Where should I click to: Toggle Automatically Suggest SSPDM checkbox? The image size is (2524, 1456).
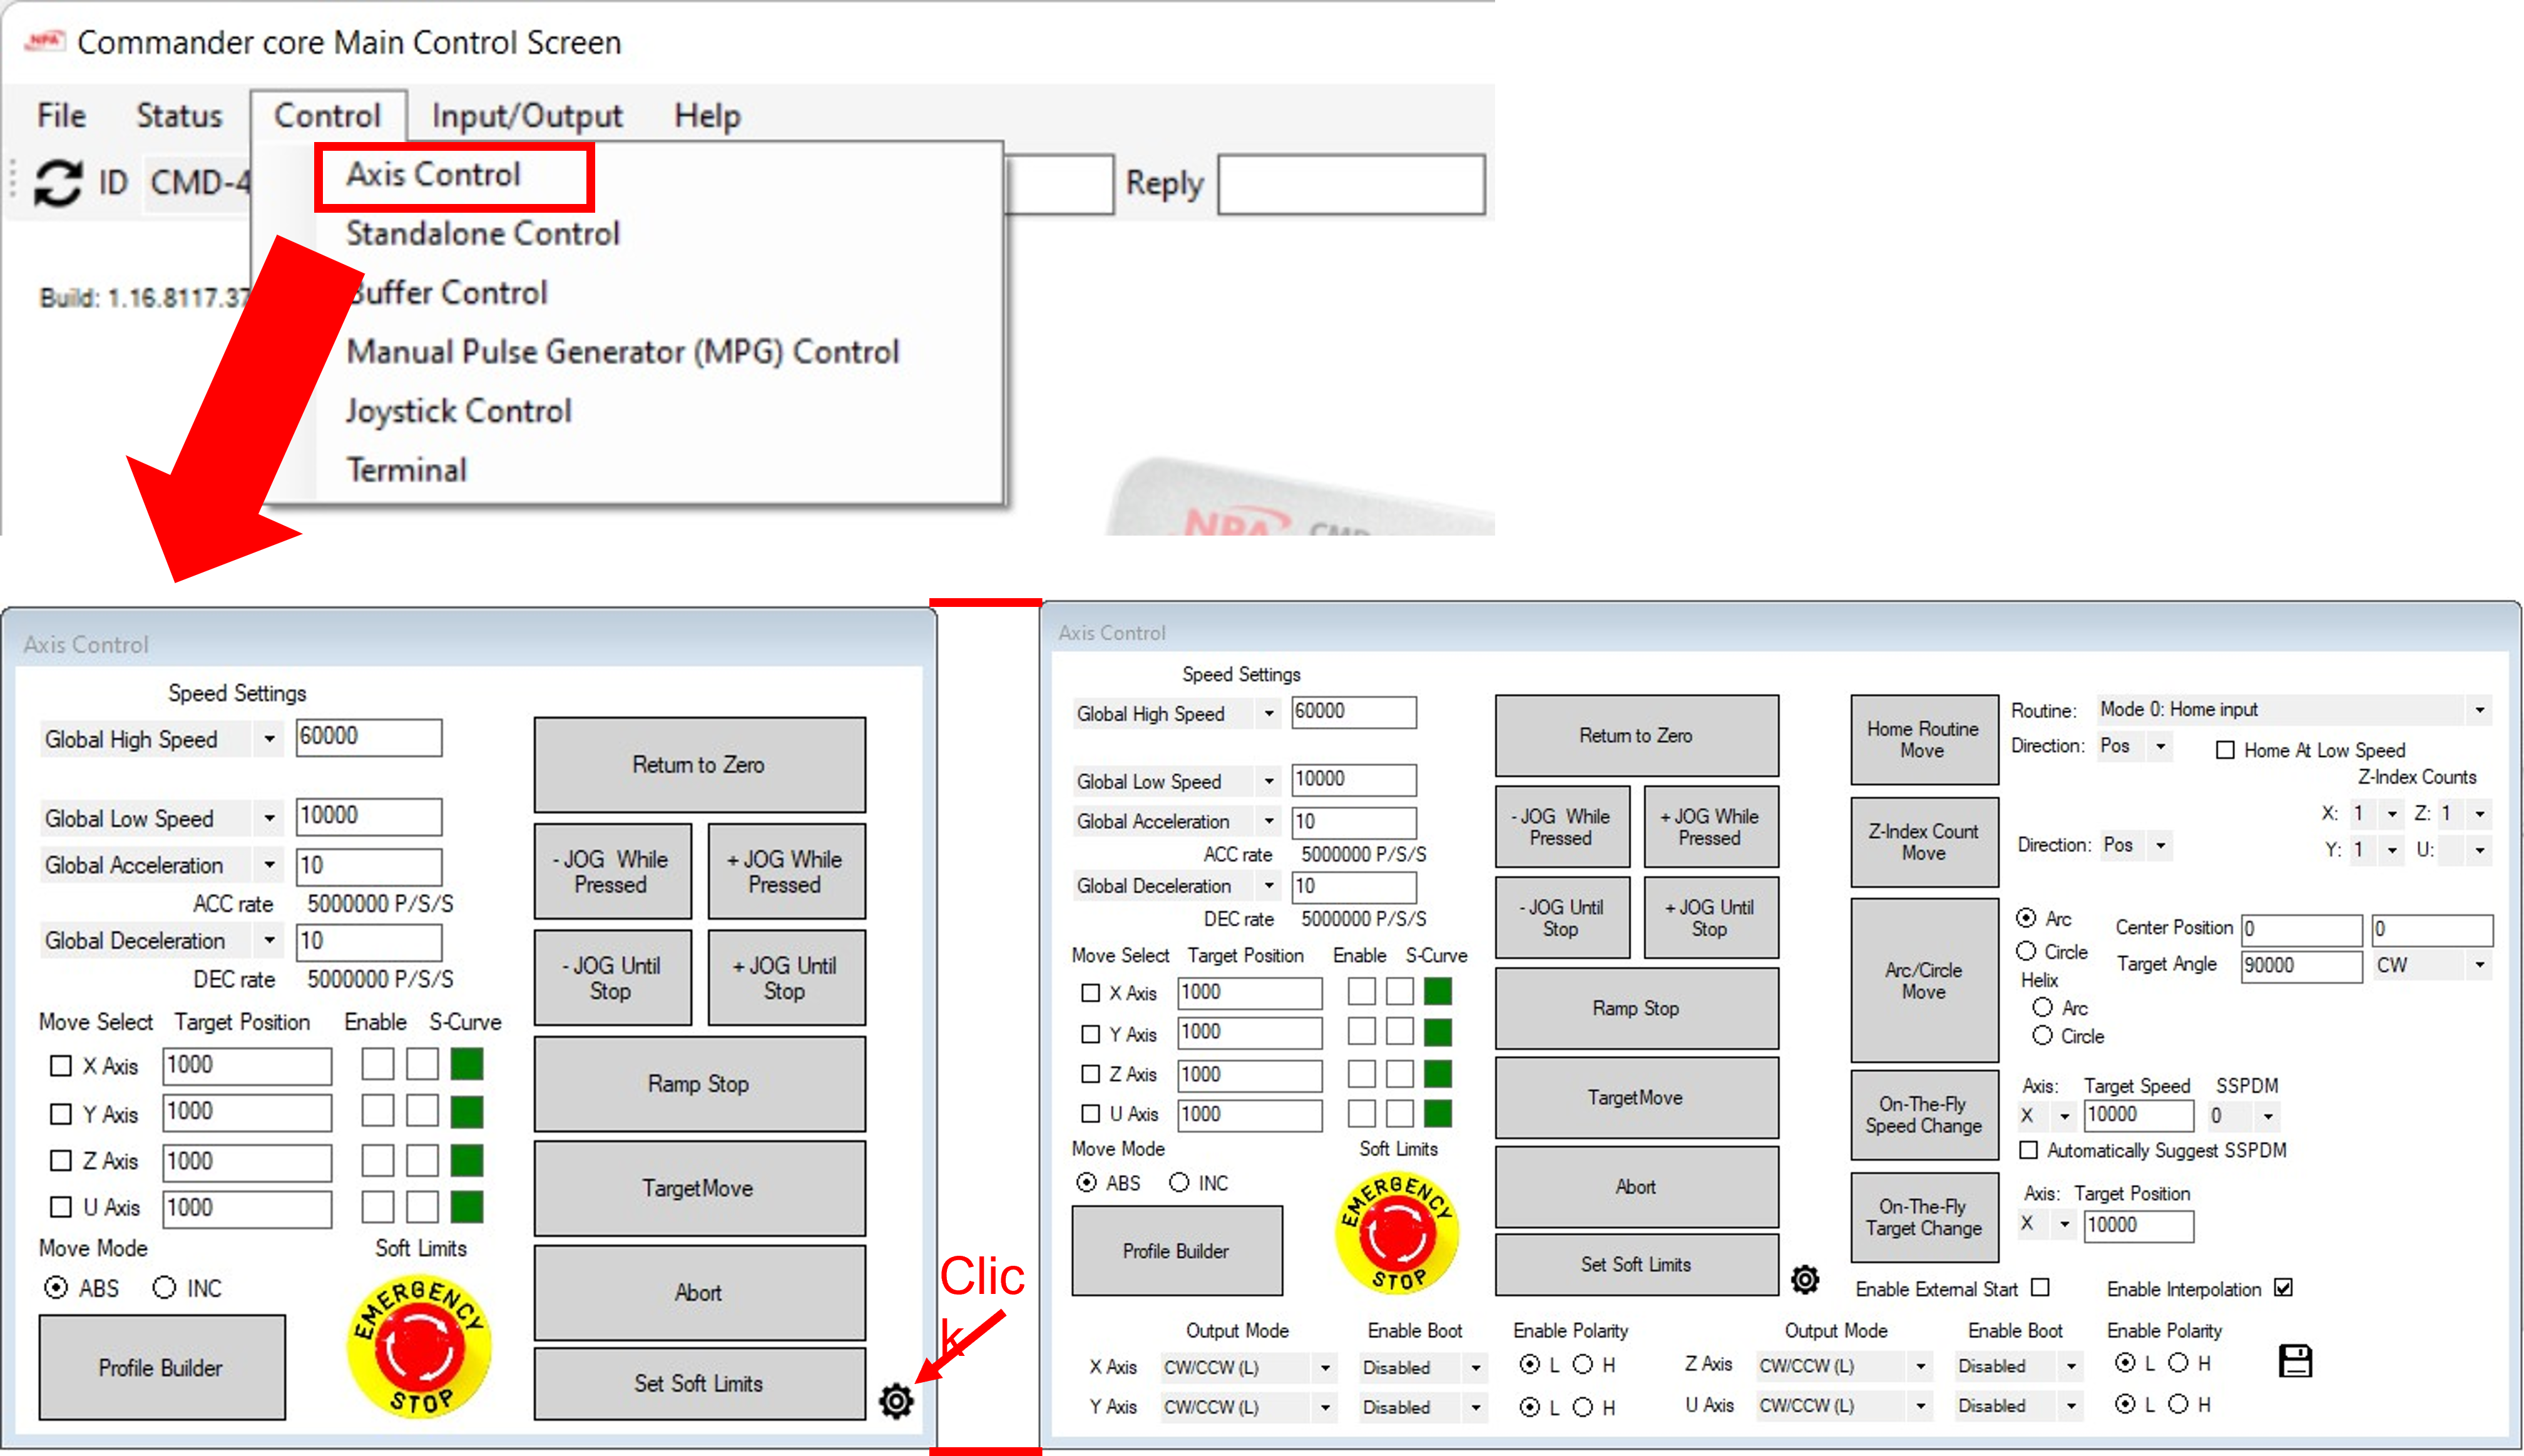coord(2028,1150)
